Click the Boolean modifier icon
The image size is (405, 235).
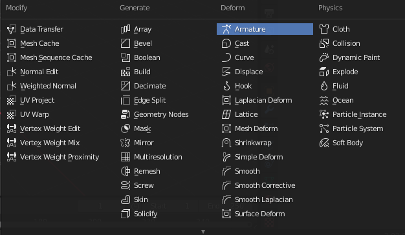[126, 57]
